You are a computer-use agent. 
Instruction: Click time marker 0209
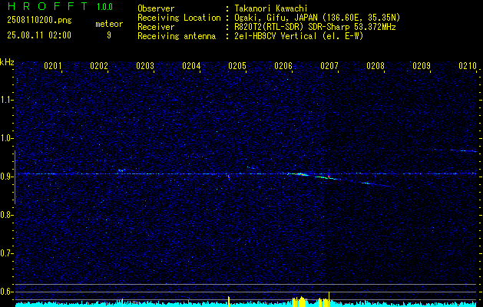(422, 66)
